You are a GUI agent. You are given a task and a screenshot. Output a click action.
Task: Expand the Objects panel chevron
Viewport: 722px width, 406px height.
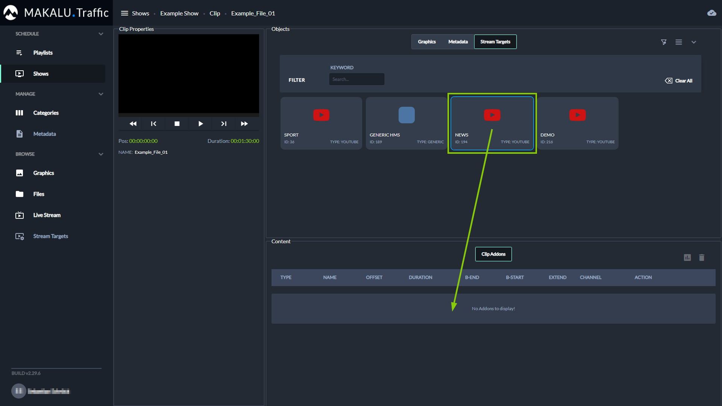tap(694, 42)
